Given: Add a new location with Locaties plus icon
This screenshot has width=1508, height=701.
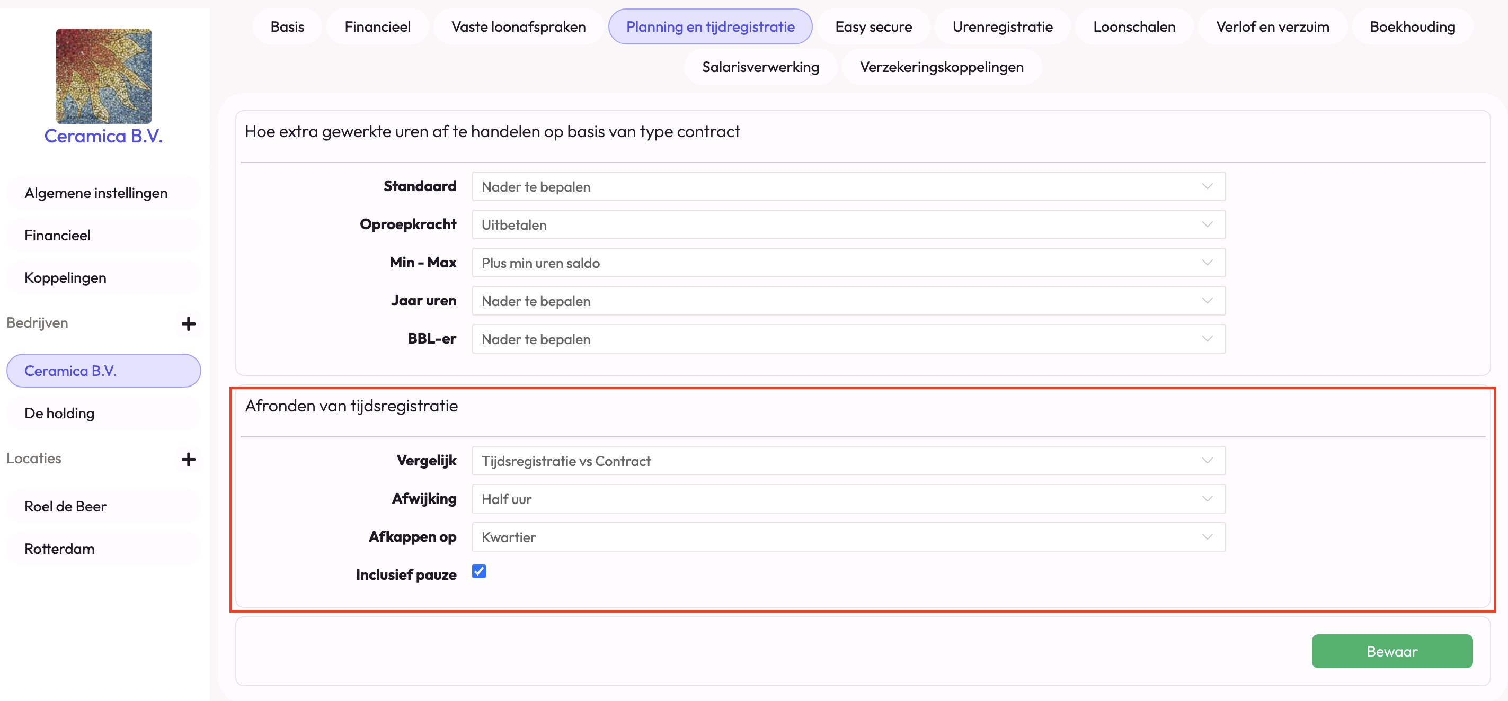Looking at the screenshot, I should [188, 460].
